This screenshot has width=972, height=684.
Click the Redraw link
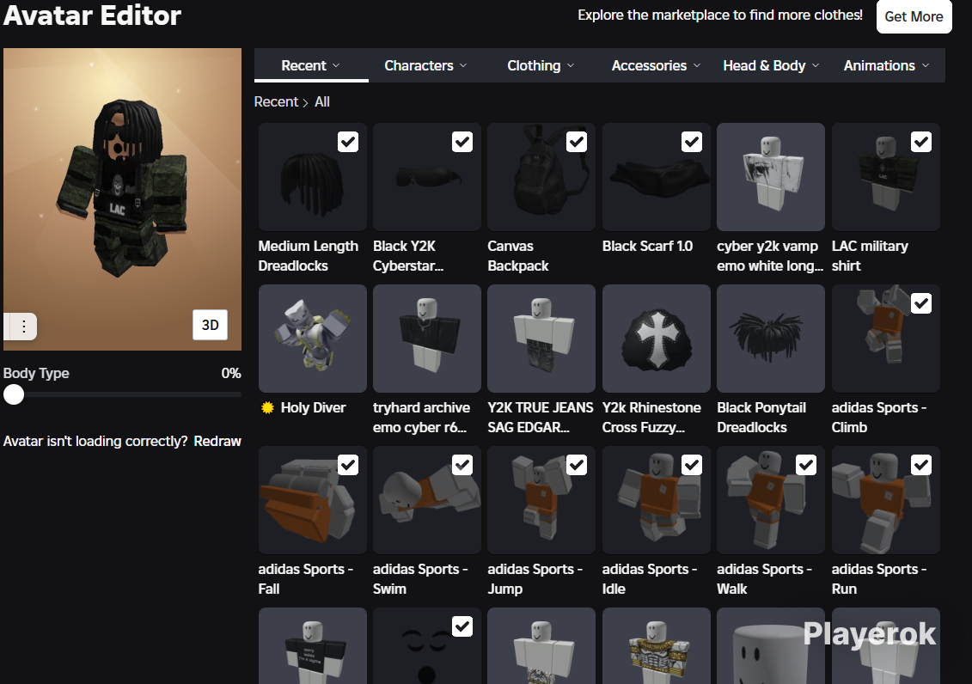(217, 441)
